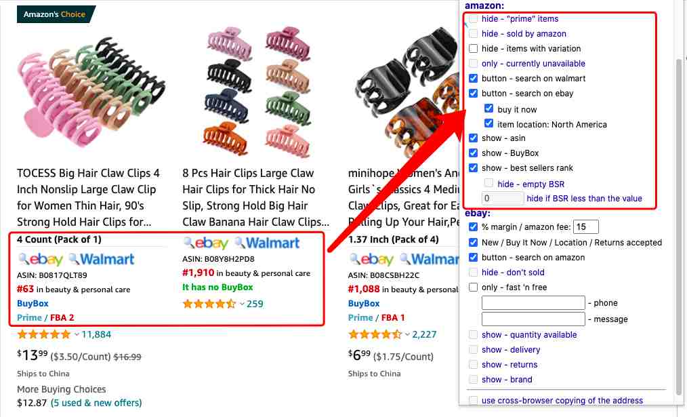Click the eBay search icon under minihope product
Viewport: 687px width, 417px height.
tap(371, 259)
